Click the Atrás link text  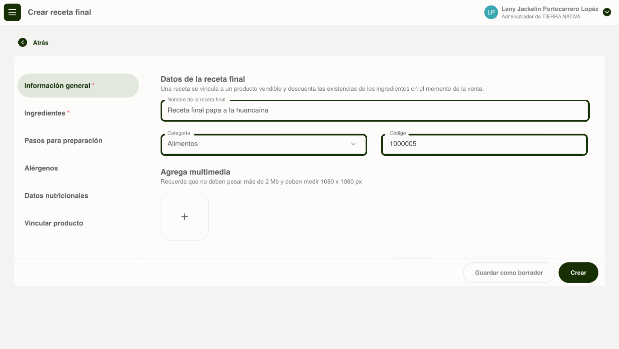[41, 43]
